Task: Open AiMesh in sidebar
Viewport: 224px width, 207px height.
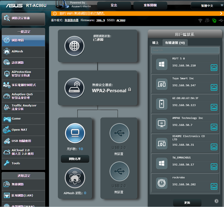Action: tap(23, 52)
